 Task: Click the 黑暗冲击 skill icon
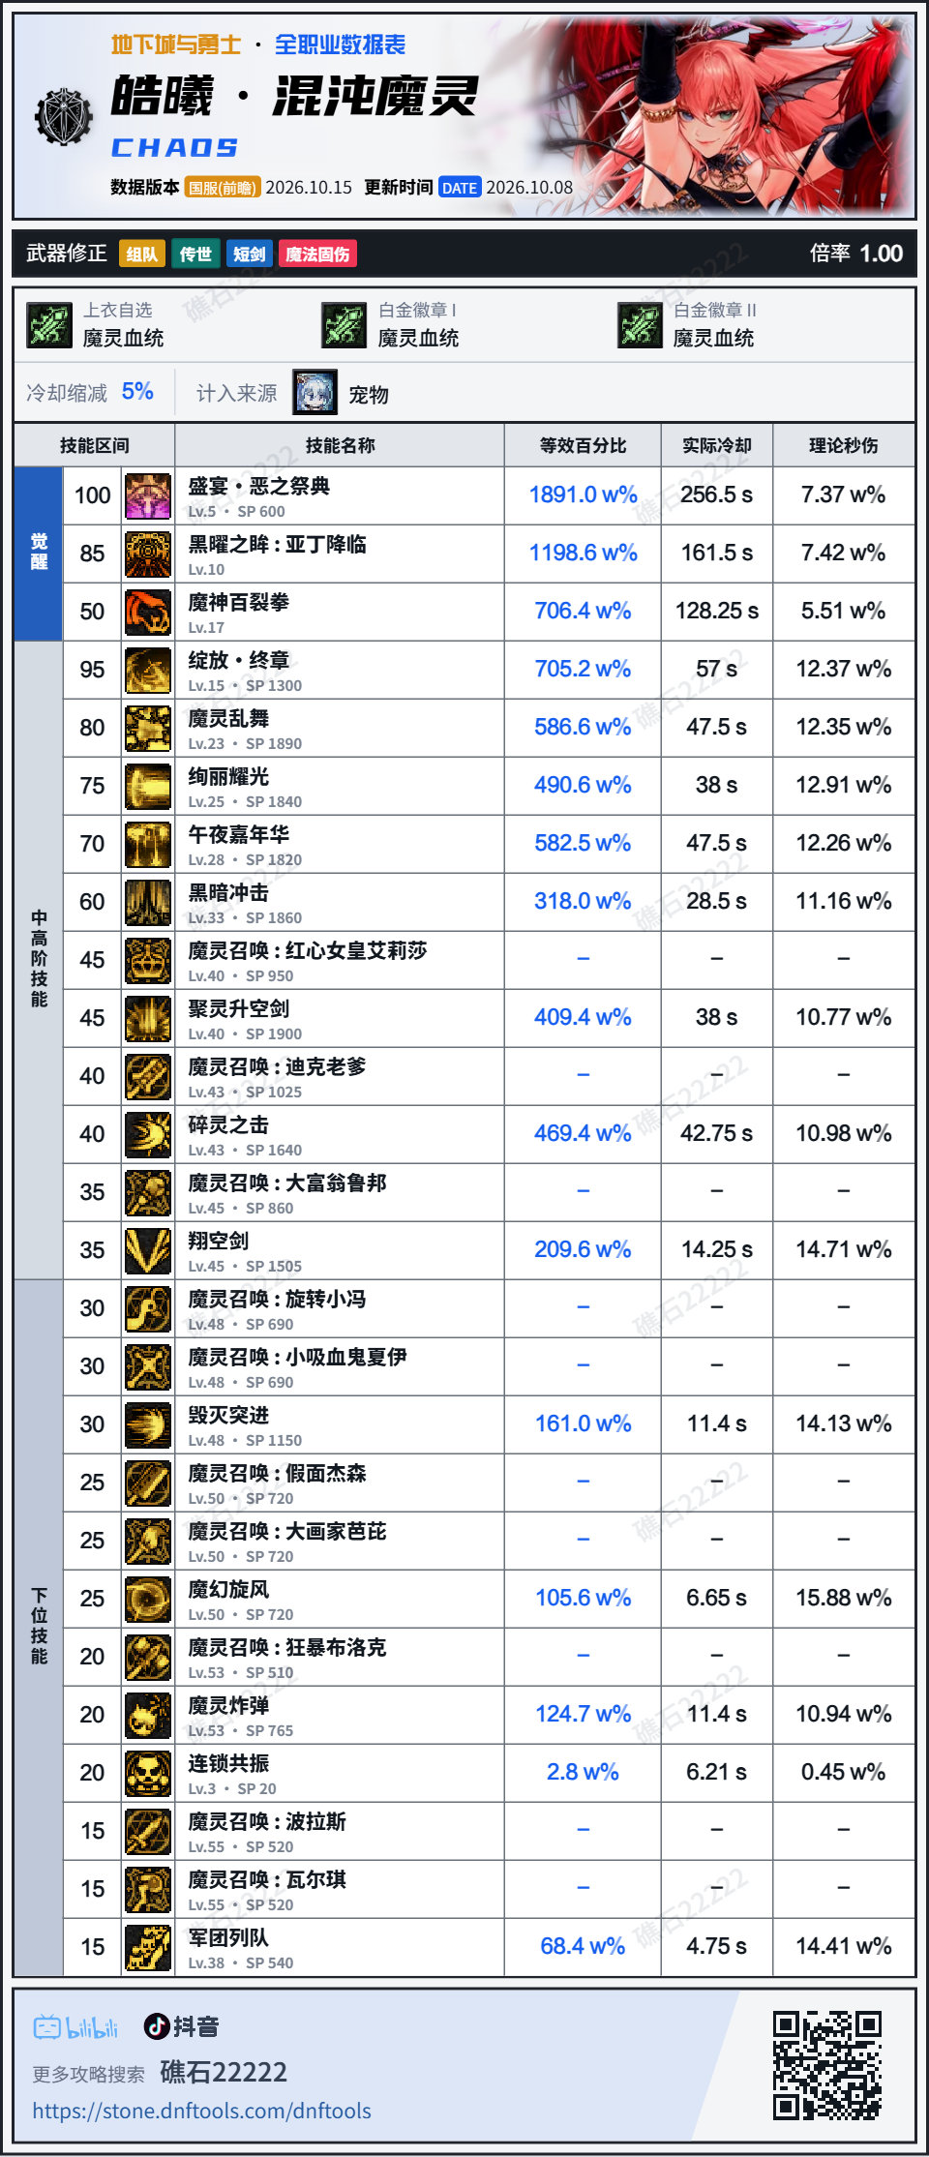tap(148, 902)
